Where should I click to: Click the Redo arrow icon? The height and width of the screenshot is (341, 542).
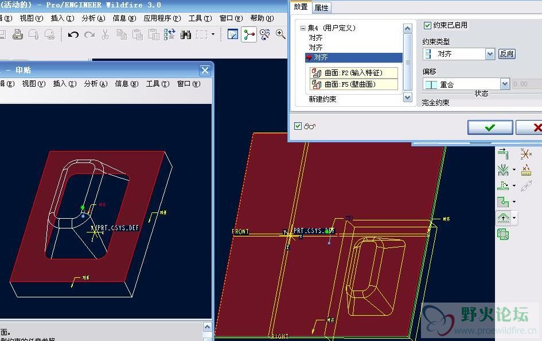click(89, 34)
